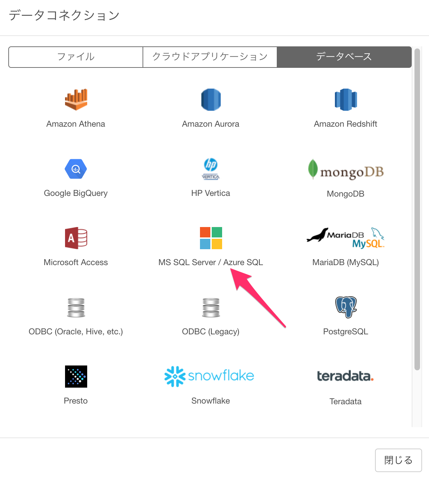Screen dimensions: 429x479
Task: Click the "ODBC (Oracle, Hive, etc.)" label
Action: click(76, 332)
